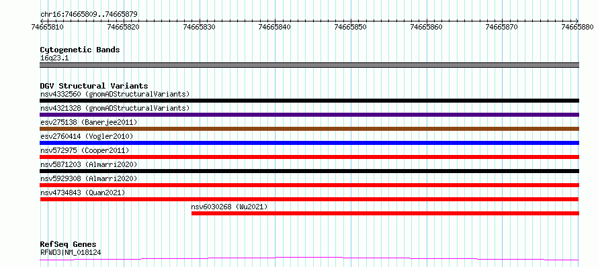Viewport: 598px width, 267px height.
Task: Open nsv572975 (Cooper2011) label
Action: click(x=85, y=150)
